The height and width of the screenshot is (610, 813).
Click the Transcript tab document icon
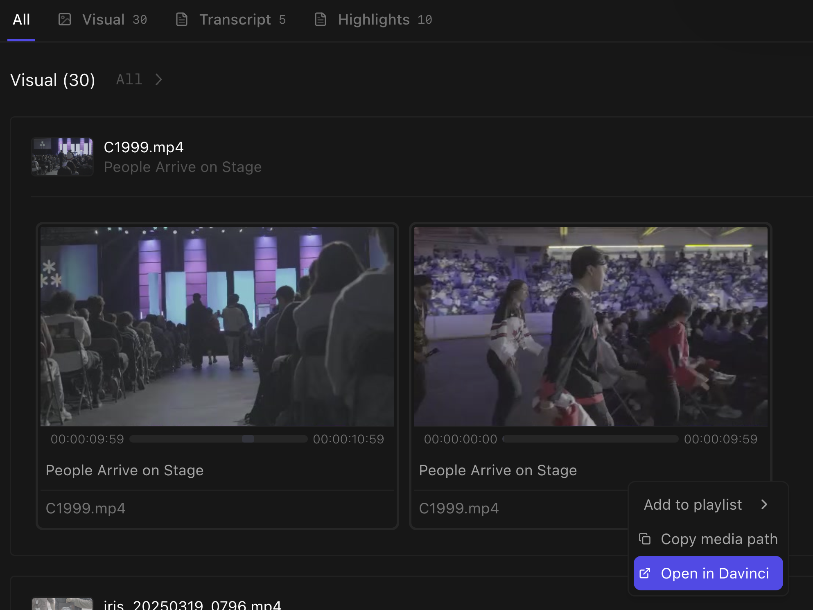point(181,19)
